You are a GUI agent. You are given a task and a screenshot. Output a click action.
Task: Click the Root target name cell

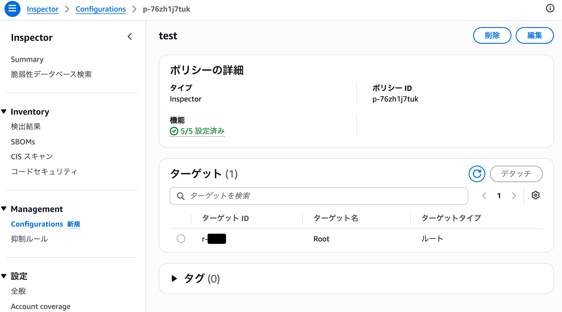(321, 239)
